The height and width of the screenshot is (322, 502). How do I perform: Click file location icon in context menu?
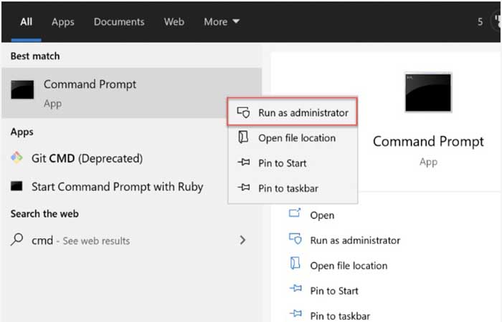(x=243, y=137)
